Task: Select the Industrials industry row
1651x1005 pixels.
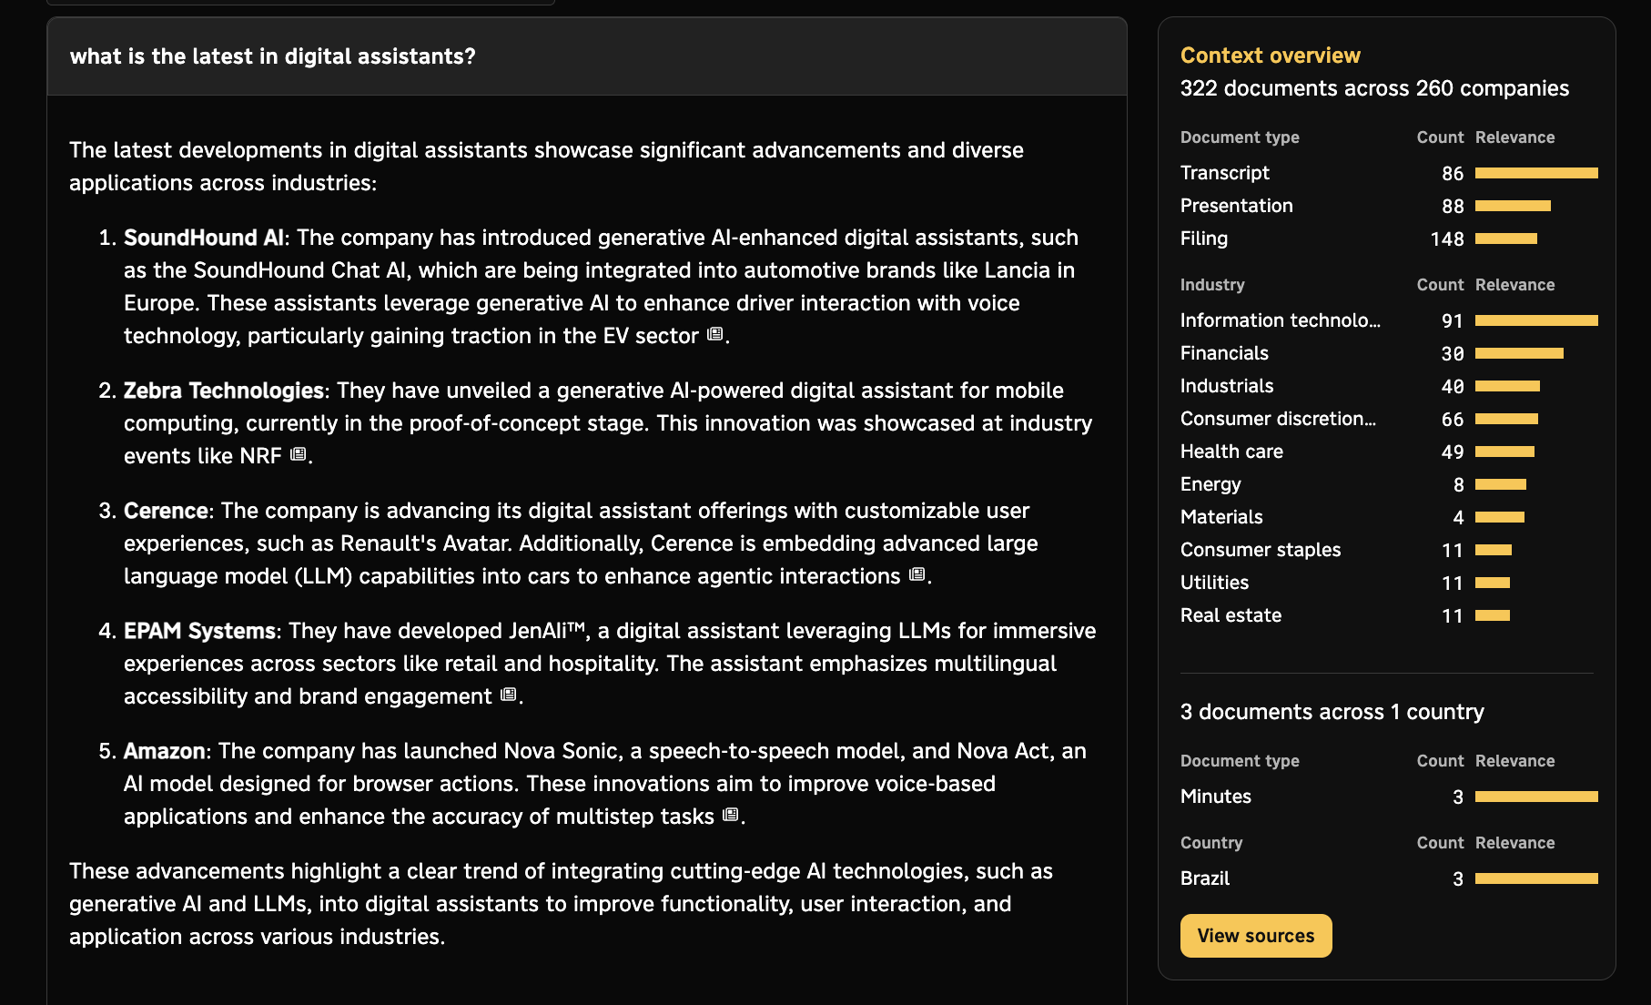Action: (1389, 386)
